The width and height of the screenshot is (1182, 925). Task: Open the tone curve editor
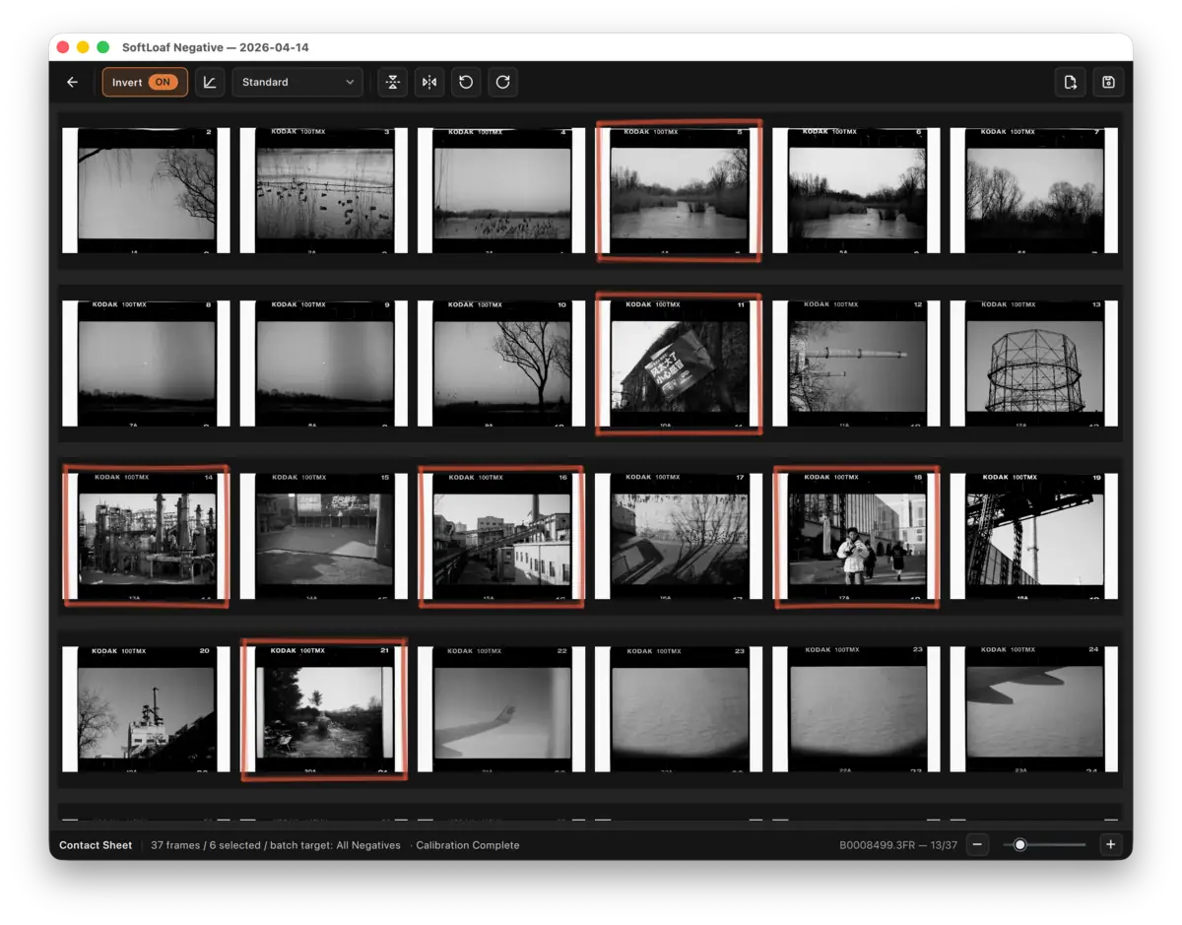210,83
